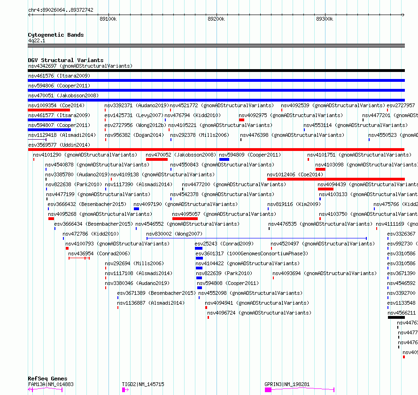The width and height of the screenshot is (418, 395).
Task: Click the esv3666434 (Besenbacher2015) label
Action: [x=93, y=224]
